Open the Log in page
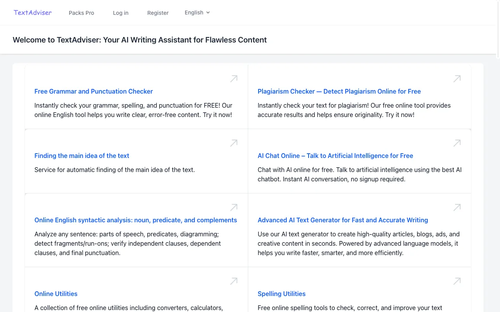500x312 pixels. click(x=121, y=13)
